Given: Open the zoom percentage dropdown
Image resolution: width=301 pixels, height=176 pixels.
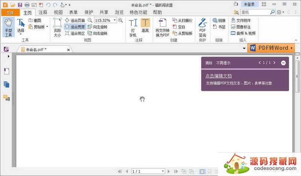Looking at the screenshot, I should pyautogui.click(x=114, y=20).
